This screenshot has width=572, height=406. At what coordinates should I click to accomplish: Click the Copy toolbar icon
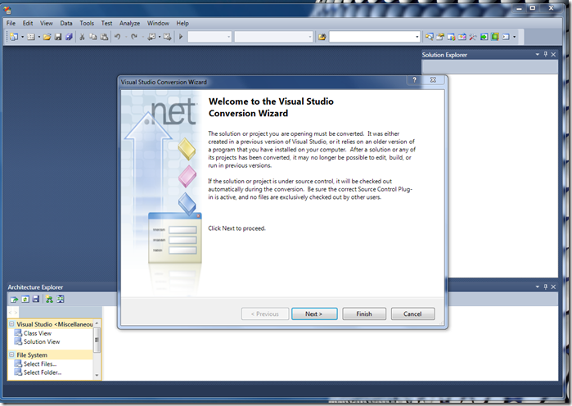pyautogui.click(x=93, y=37)
